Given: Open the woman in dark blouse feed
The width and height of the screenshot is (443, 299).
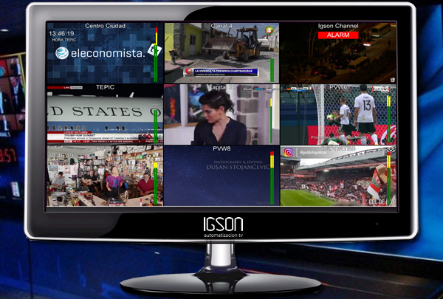Looking at the screenshot, I should click(x=221, y=114).
